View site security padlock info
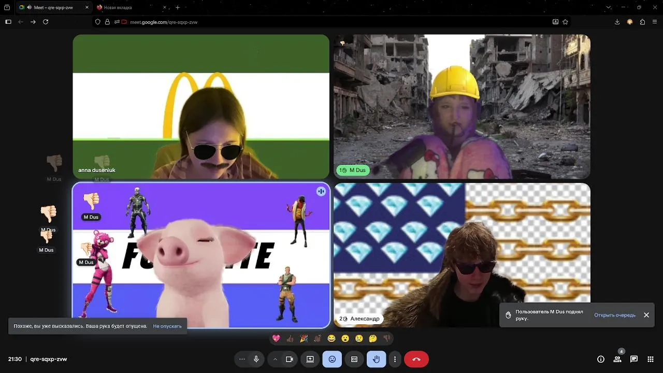This screenshot has height=373, width=663. coord(107,22)
